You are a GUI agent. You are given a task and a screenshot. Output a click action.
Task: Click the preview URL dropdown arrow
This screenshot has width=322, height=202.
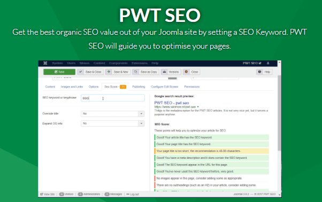(x=198, y=107)
